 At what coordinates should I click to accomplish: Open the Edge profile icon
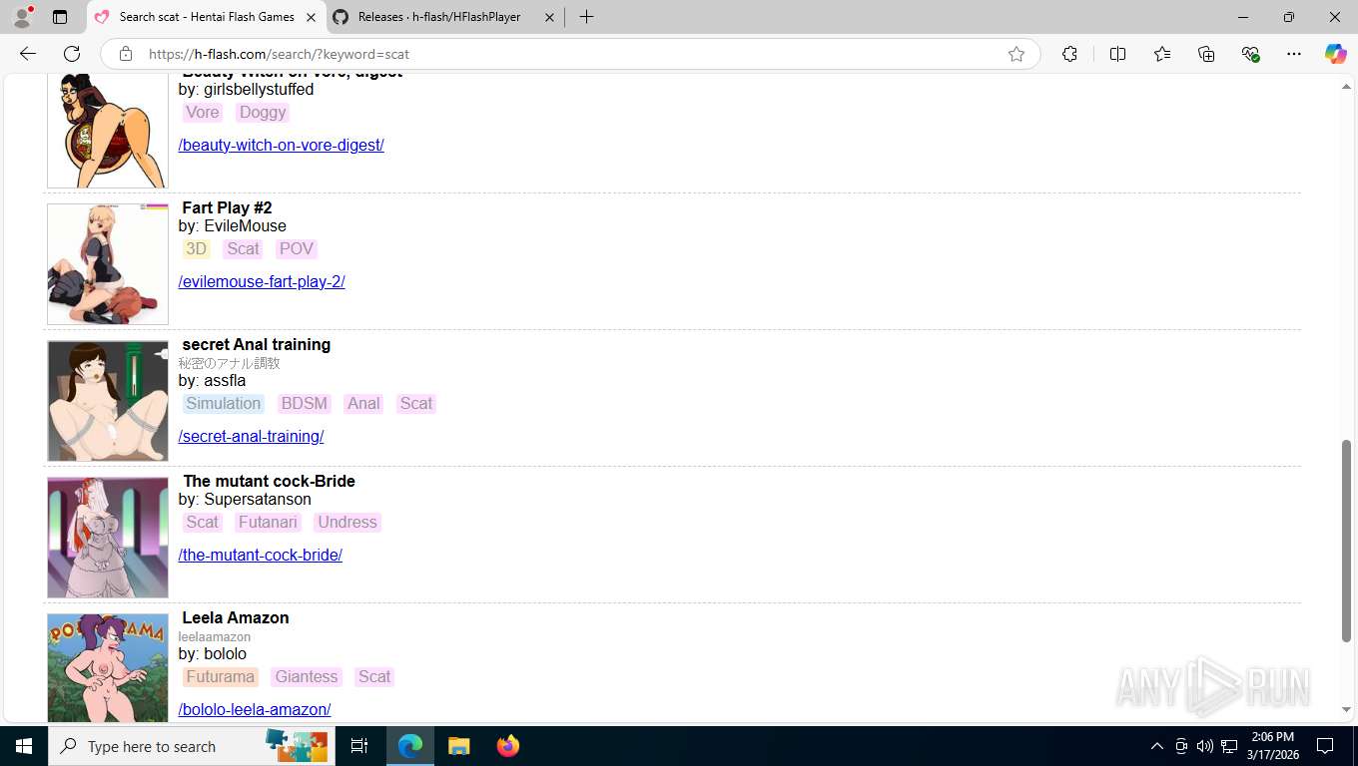22,17
